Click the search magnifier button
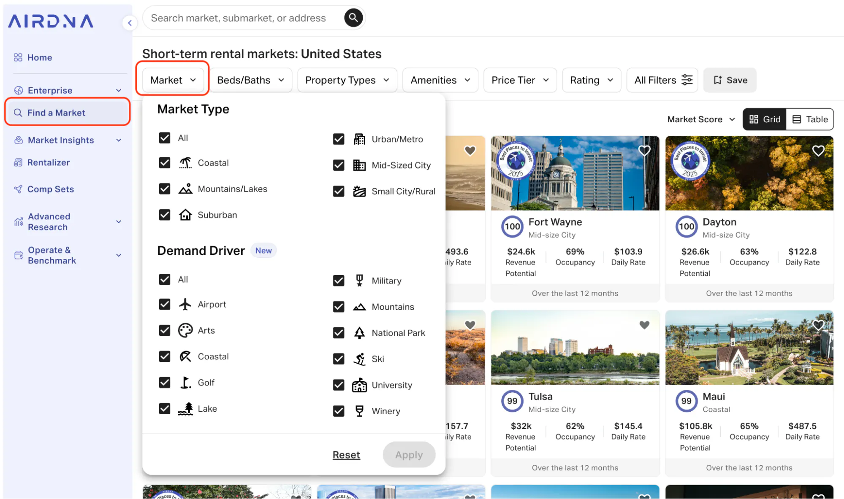Image resolution: width=844 pixels, height=499 pixels. [353, 18]
